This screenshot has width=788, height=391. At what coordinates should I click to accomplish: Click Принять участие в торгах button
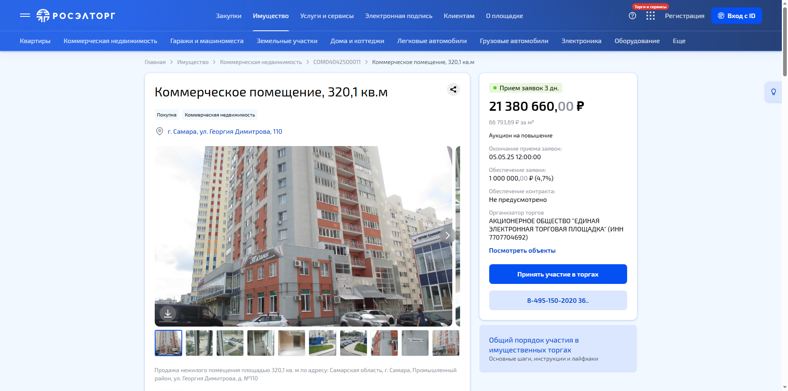[558, 274]
